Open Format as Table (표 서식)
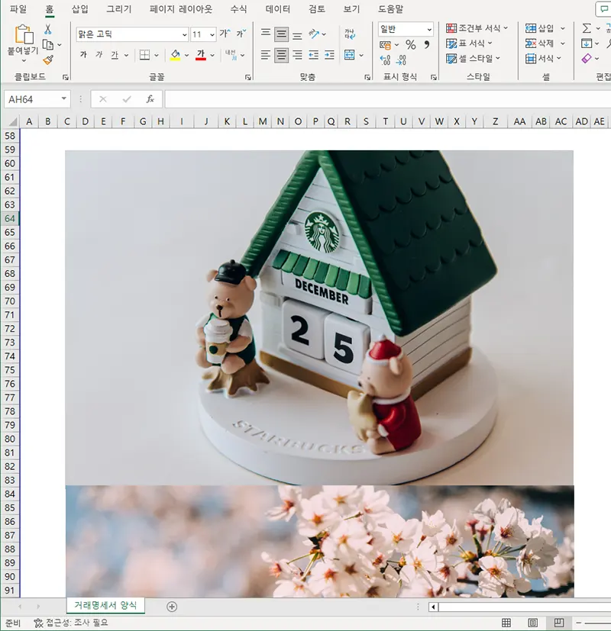 (469, 43)
